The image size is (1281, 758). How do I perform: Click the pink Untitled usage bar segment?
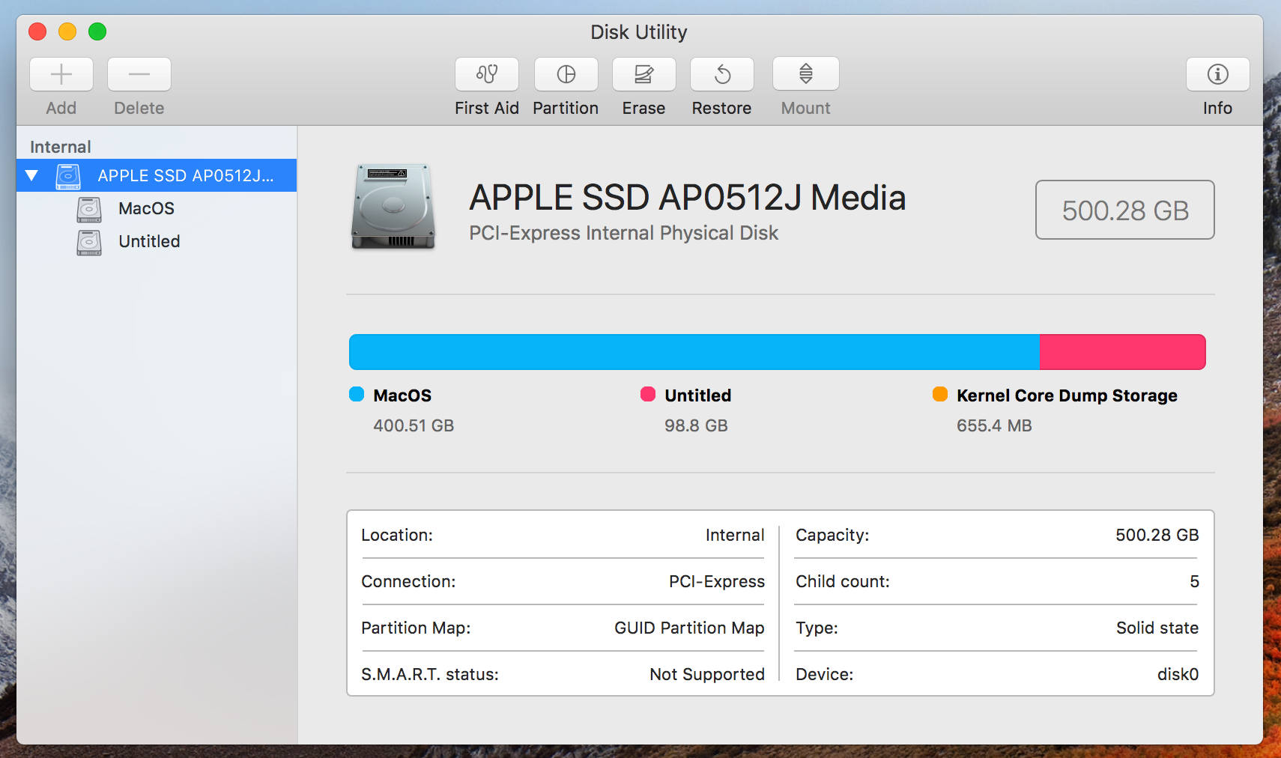pyautogui.click(x=1123, y=352)
